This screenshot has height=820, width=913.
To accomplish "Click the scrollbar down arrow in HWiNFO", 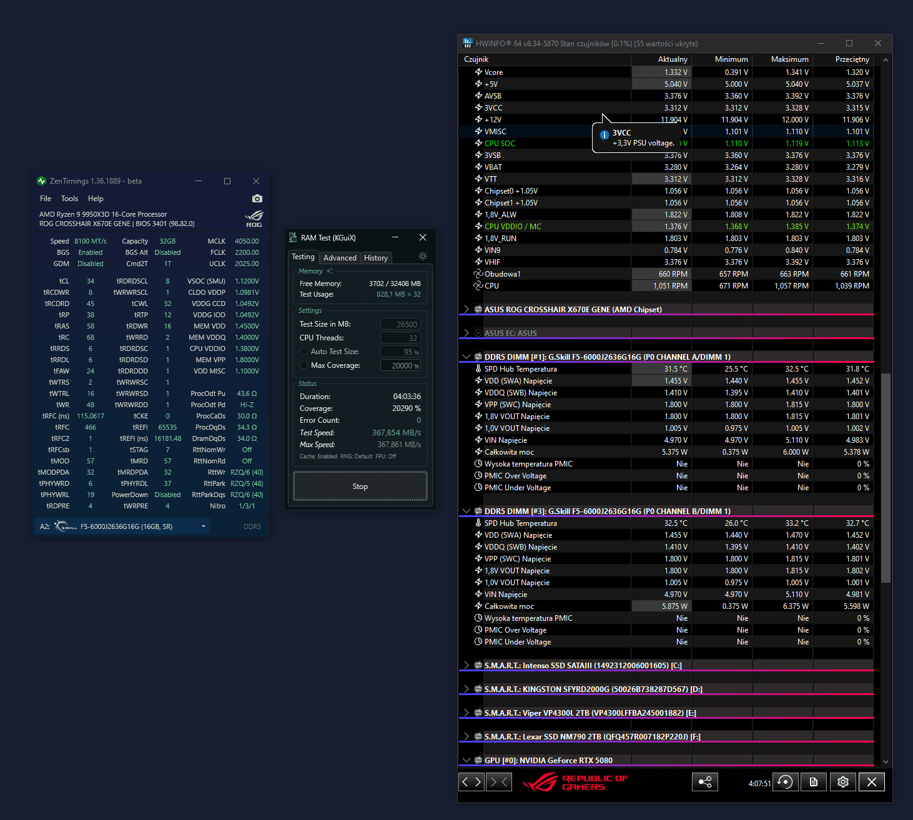I will click(x=886, y=761).
